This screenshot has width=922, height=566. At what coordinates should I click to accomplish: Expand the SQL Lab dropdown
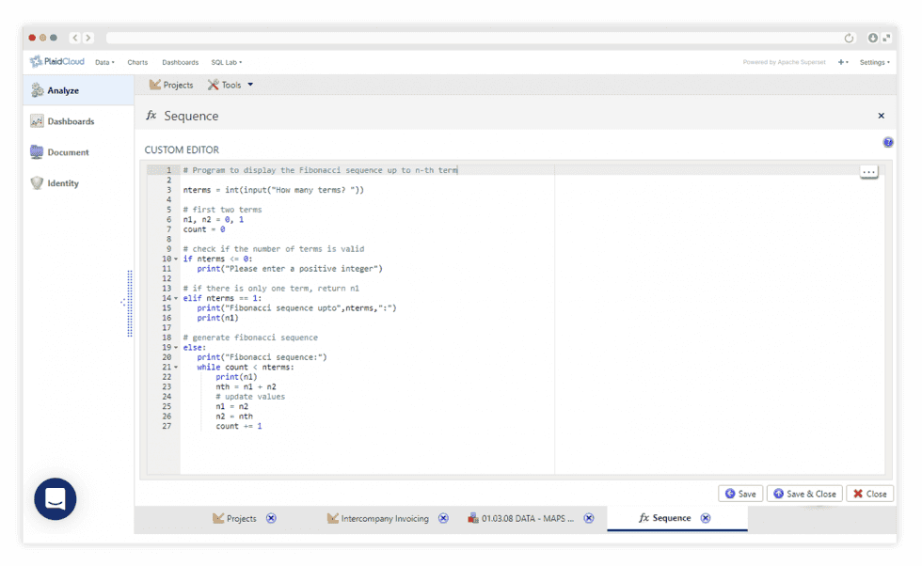pyautogui.click(x=227, y=62)
